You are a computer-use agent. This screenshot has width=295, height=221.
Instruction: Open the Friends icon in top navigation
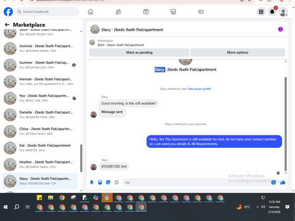point(118,12)
